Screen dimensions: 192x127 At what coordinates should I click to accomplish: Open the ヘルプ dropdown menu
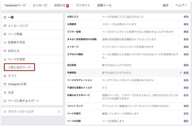[181, 5]
